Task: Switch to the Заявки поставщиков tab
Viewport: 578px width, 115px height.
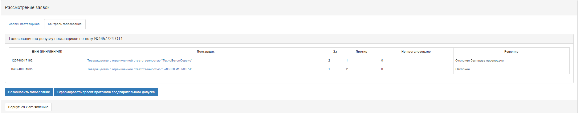Action: tap(24, 24)
